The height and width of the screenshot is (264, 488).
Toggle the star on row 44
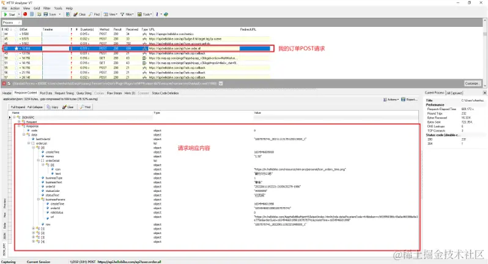pyautogui.click(x=16, y=34)
